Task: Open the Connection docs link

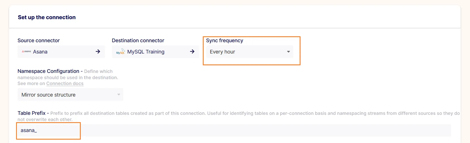Action: pos(65,84)
